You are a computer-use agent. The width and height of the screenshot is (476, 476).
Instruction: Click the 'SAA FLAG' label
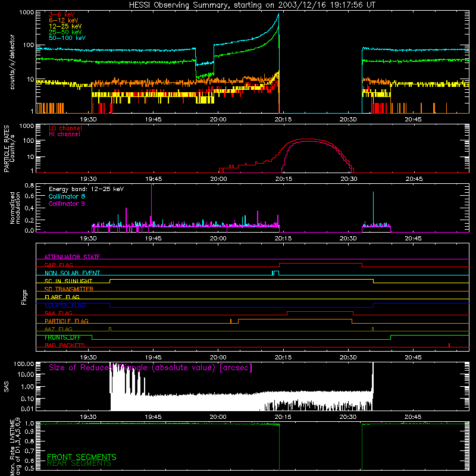58,313
